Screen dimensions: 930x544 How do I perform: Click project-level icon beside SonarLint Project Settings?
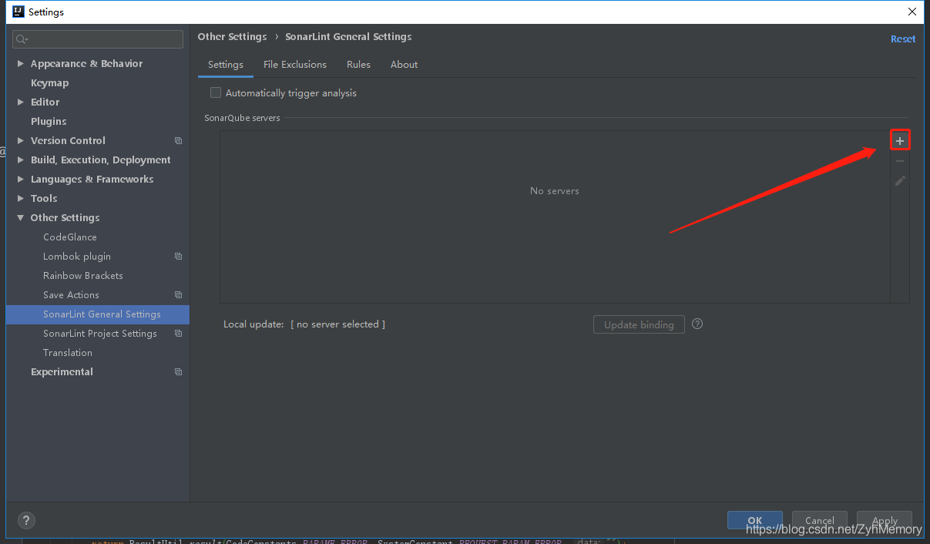178,334
